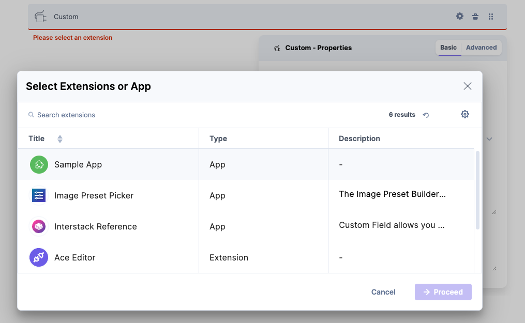Screen dimensions: 525x323
Task: Click the Custom - Properties panel icon
Action: (x=277, y=48)
